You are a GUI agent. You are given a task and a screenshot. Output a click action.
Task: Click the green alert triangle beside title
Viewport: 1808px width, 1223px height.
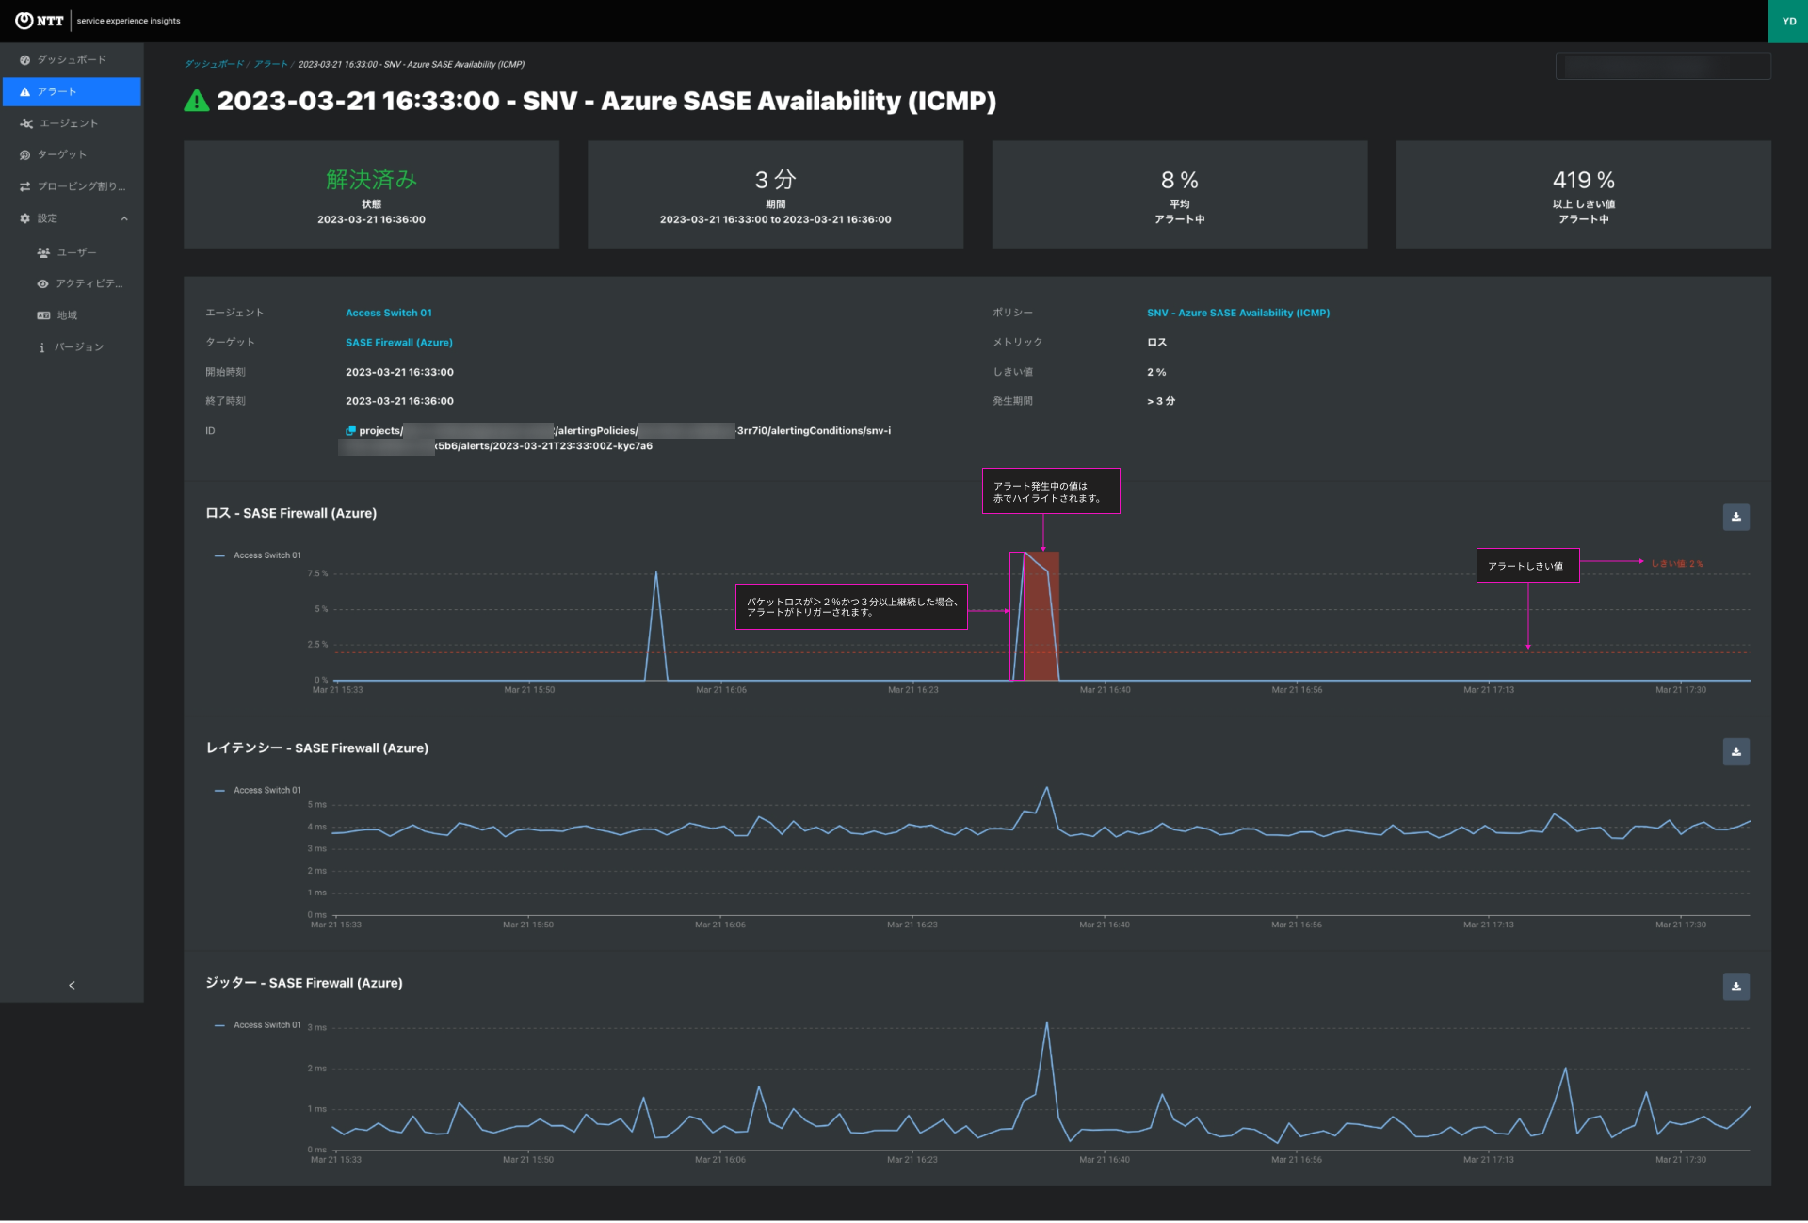[197, 101]
